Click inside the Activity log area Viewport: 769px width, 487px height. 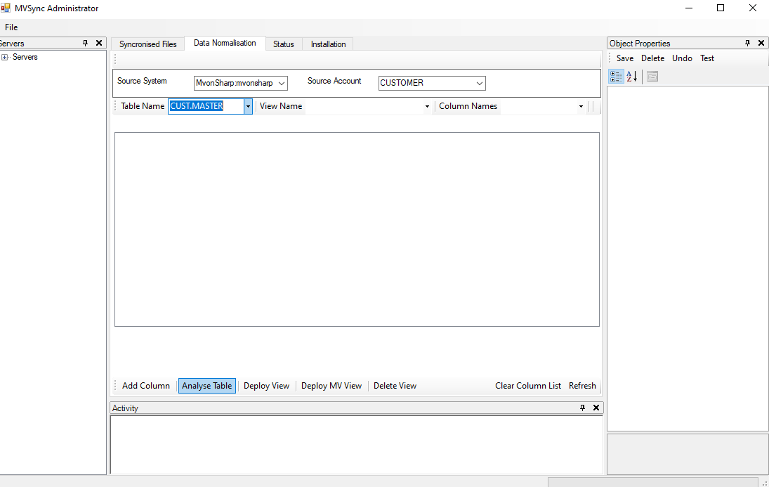click(x=357, y=445)
